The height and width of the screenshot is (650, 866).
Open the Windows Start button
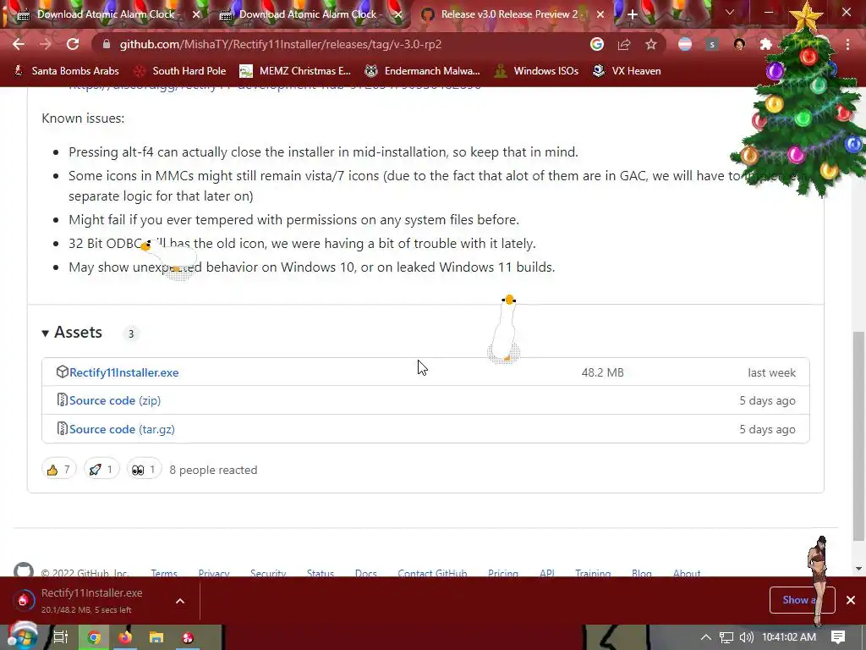tap(22, 636)
